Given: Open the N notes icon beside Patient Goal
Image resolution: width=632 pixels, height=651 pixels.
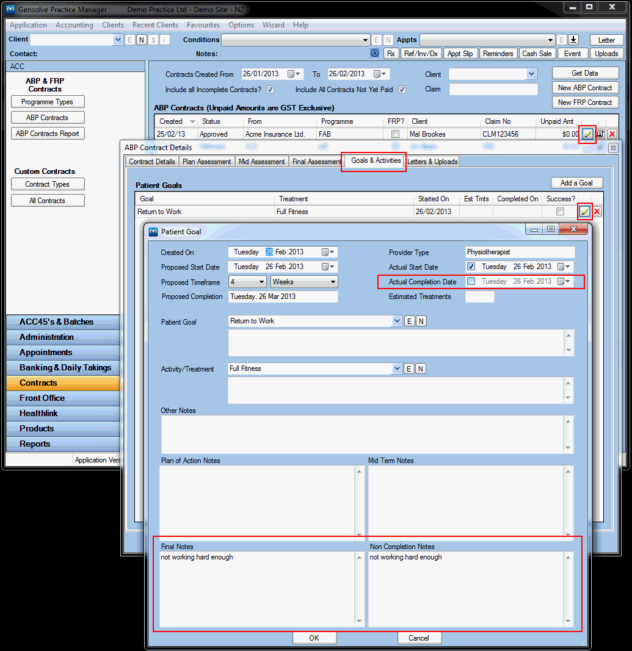Looking at the screenshot, I should [x=420, y=321].
